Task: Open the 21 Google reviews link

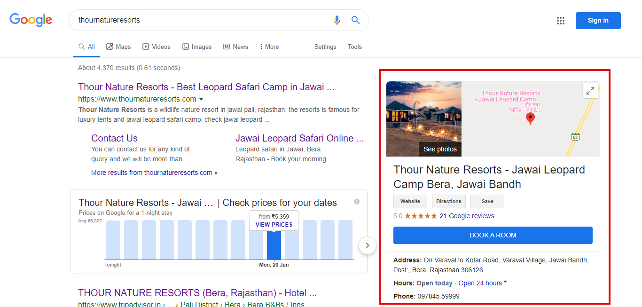Action: pos(467,216)
